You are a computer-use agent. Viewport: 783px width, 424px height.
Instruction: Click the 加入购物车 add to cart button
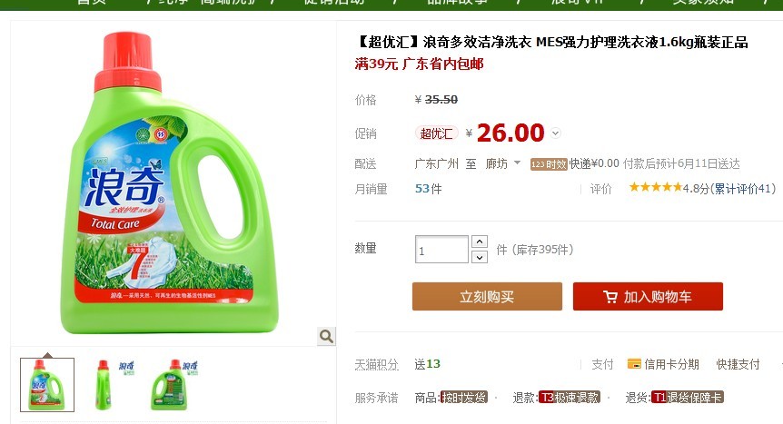(648, 297)
